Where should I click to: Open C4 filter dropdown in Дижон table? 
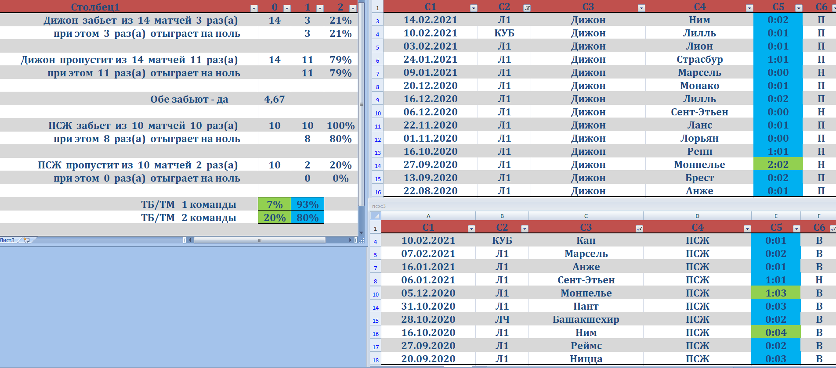(x=749, y=8)
